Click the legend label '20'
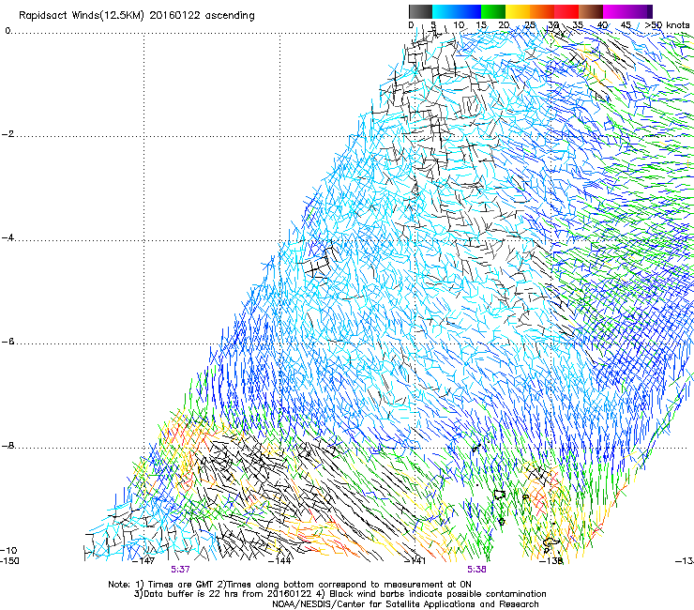Screen dimensions: 694x610 click(x=504, y=25)
